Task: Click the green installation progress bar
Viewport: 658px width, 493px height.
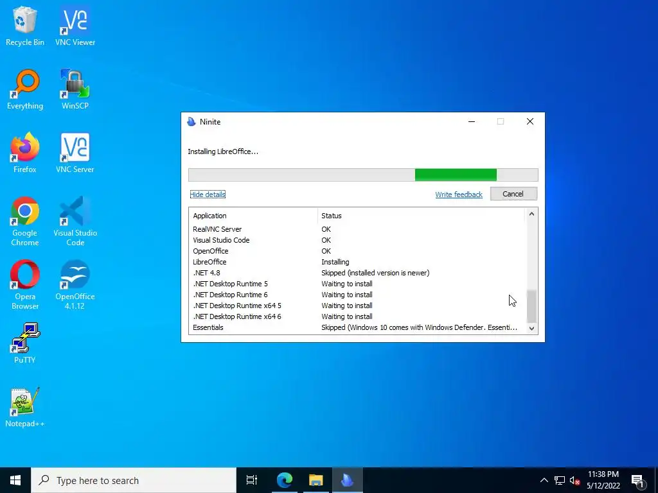Action: coord(456,175)
